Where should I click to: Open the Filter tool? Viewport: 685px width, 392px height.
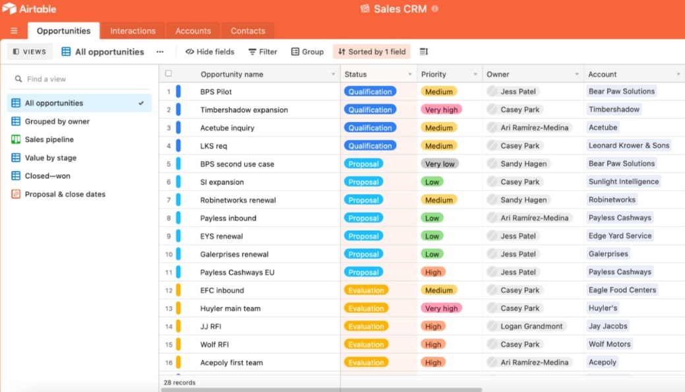coord(262,51)
